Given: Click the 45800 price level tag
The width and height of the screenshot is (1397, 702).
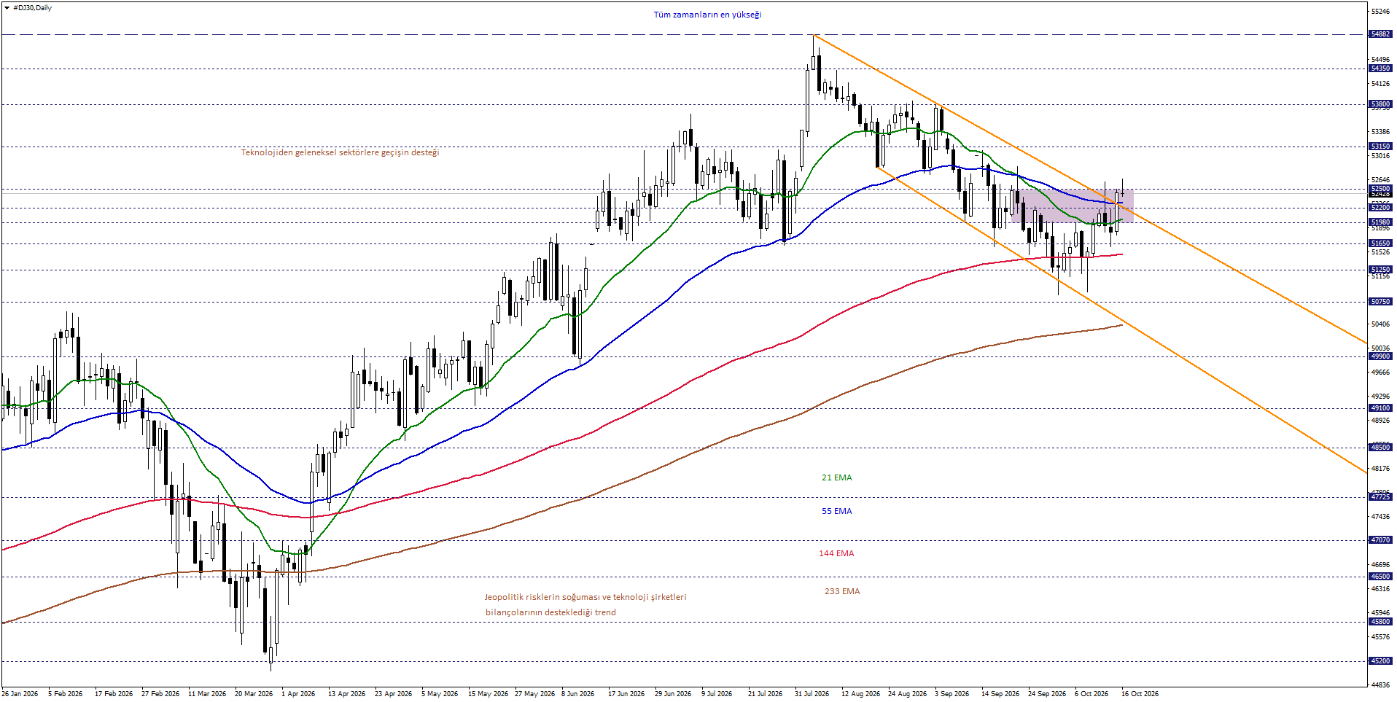Looking at the screenshot, I should point(1381,622).
